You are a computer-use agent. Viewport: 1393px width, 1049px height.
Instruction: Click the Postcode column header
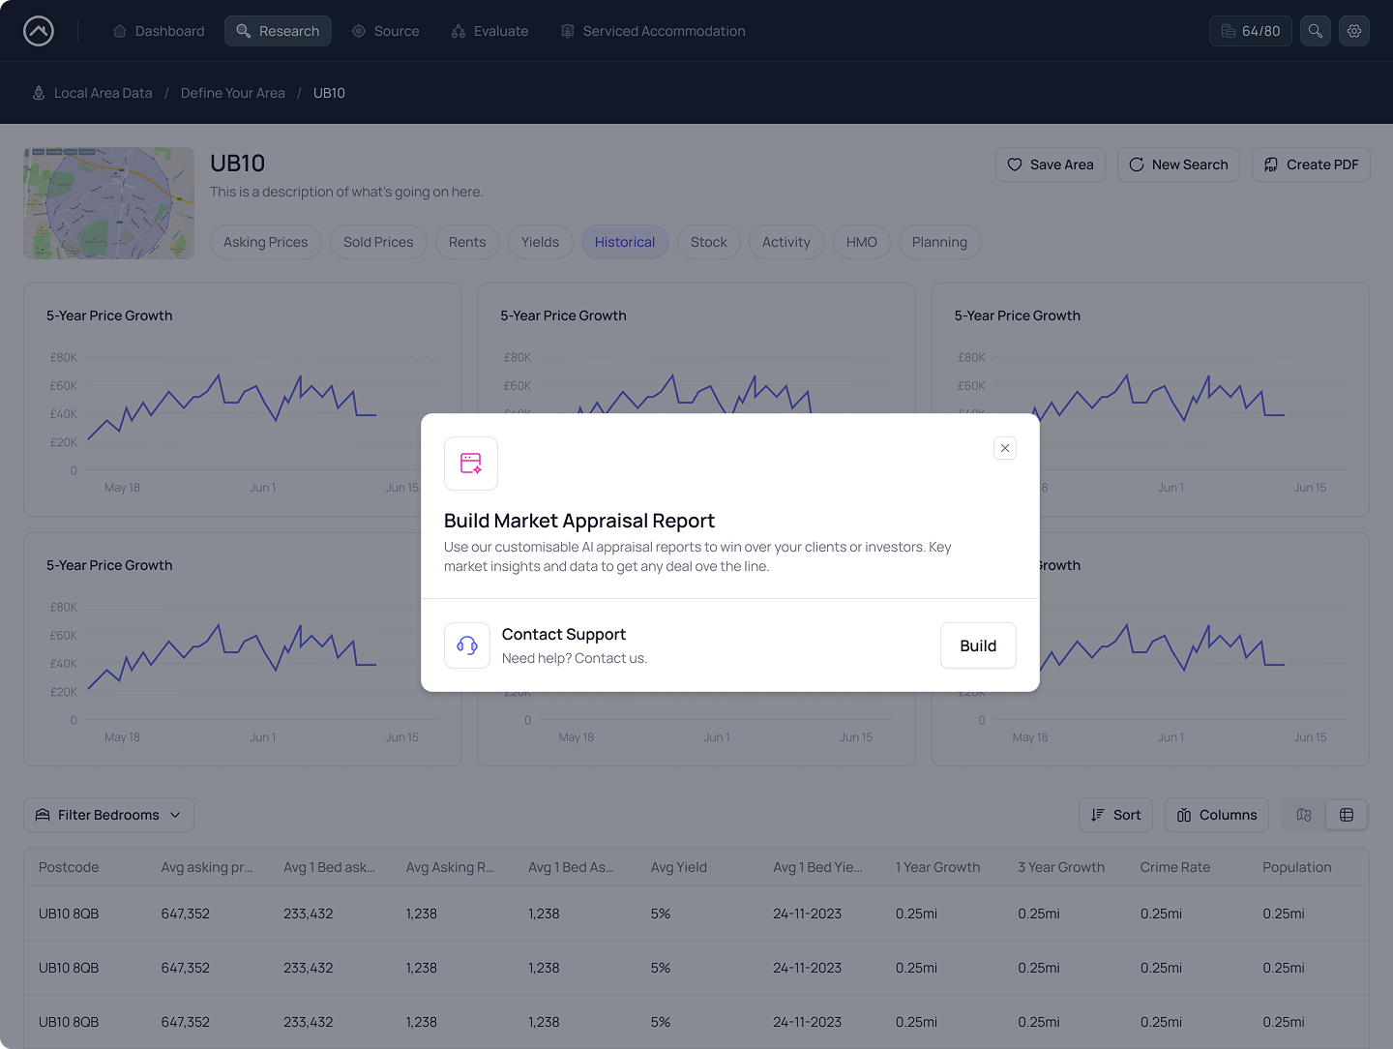69,867
